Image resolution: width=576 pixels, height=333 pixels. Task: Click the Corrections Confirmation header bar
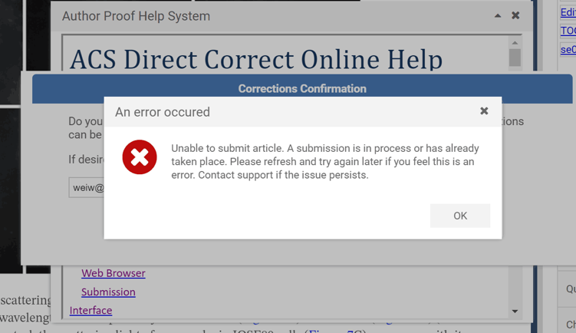click(302, 88)
